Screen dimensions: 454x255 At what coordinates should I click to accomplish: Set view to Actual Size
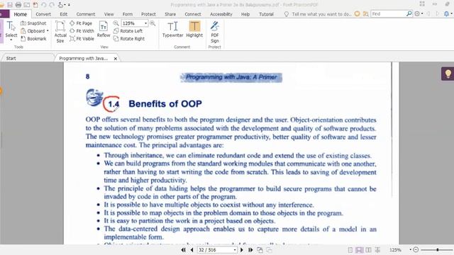60,32
